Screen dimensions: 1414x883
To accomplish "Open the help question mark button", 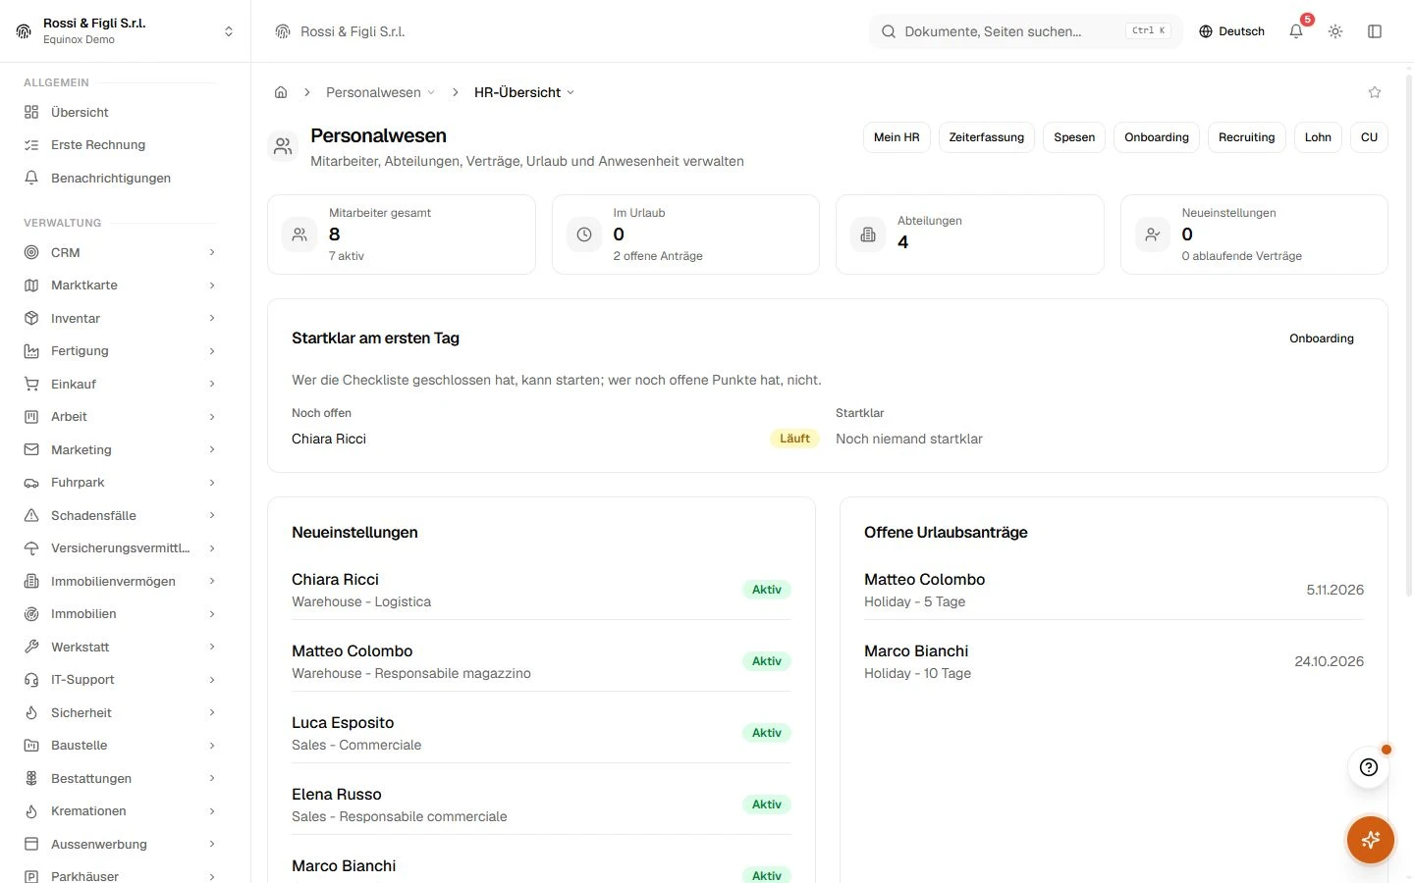I will pos(1369,767).
